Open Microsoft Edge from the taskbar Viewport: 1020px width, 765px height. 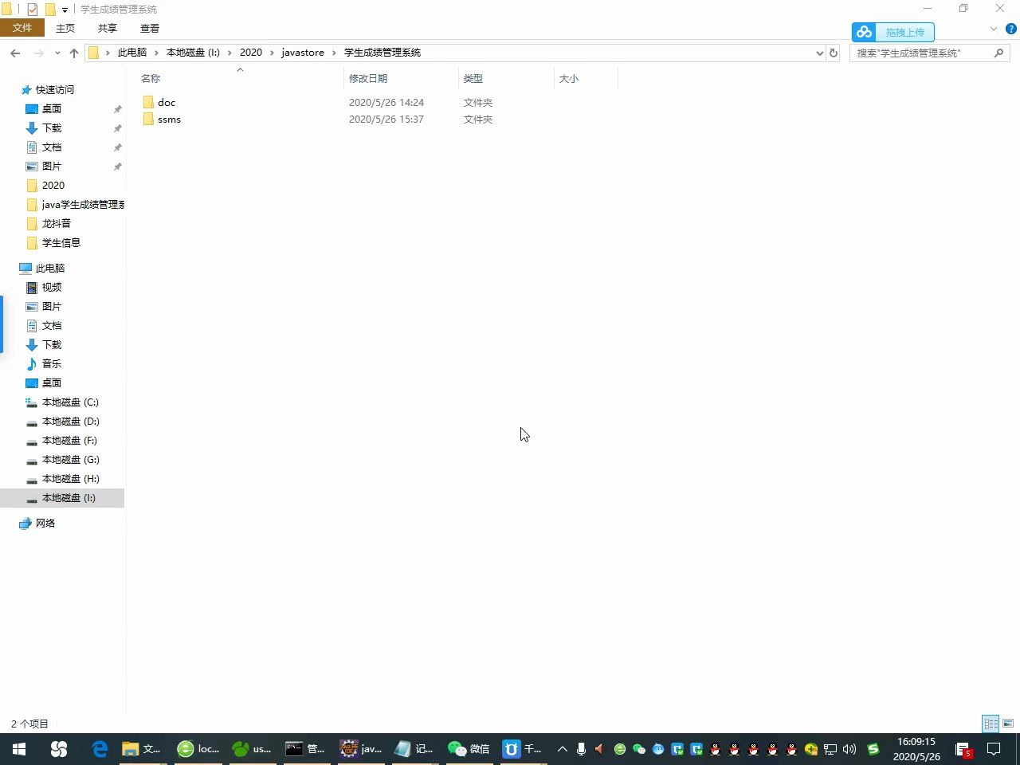(x=100, y=749)
